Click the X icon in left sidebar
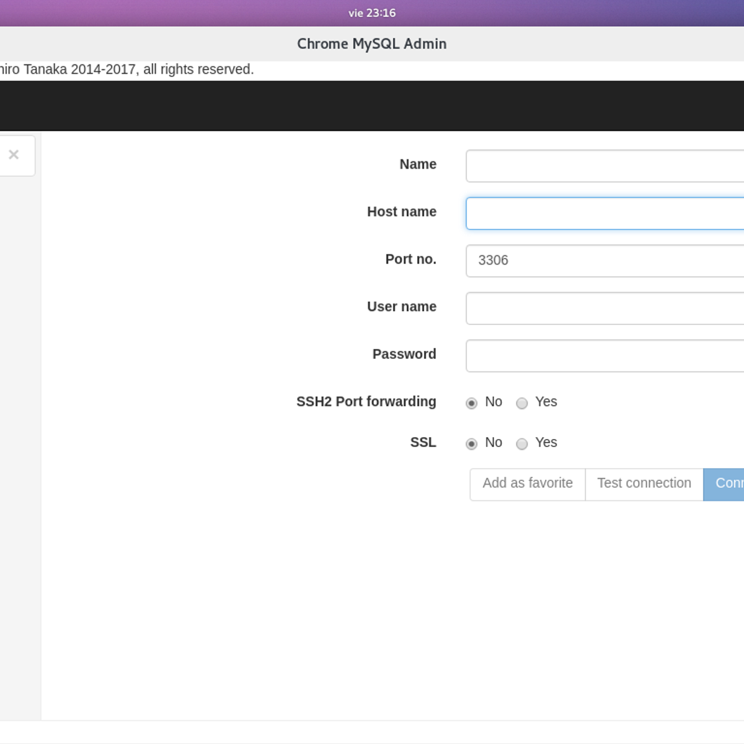Viewport: 744px width, 744px height. [14, 155]
